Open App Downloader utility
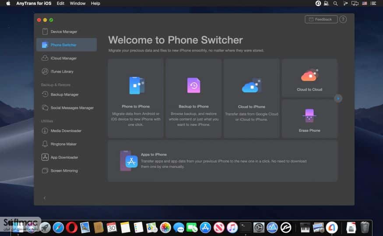The height and width of the screenshot is (236, 383). pyautogui.click(x=67, y=157)
